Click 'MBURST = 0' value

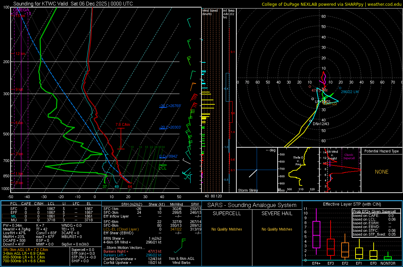71,237
